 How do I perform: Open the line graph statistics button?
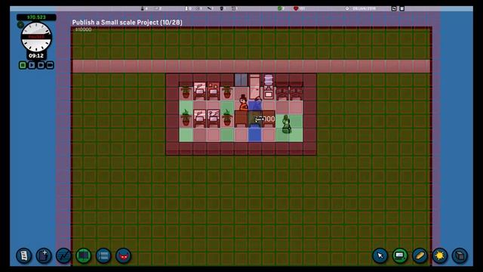[63, 255]
